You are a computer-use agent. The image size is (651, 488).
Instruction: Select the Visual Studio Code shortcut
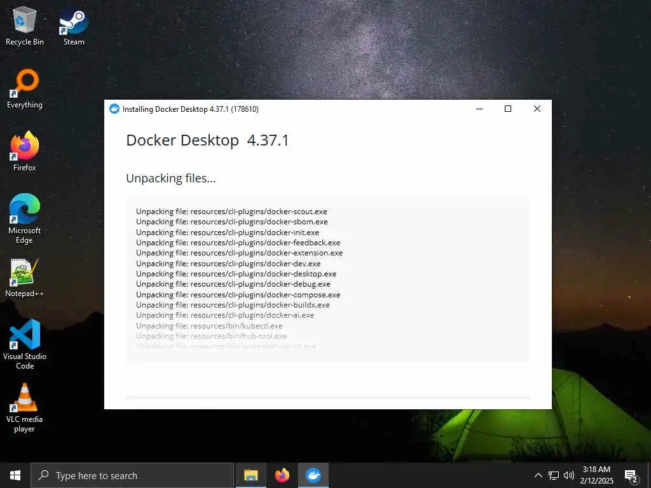(25, 344)
